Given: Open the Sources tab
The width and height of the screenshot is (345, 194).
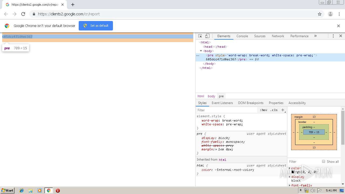Looking at the screenshot, I should click(260, 36).
